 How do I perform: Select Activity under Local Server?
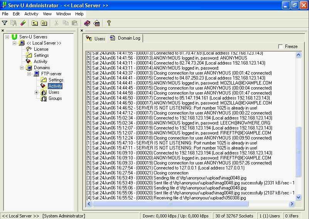click(x=40, y=61)
